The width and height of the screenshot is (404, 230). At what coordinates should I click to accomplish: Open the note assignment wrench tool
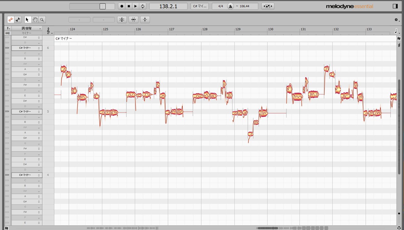(x=18, y=20)
